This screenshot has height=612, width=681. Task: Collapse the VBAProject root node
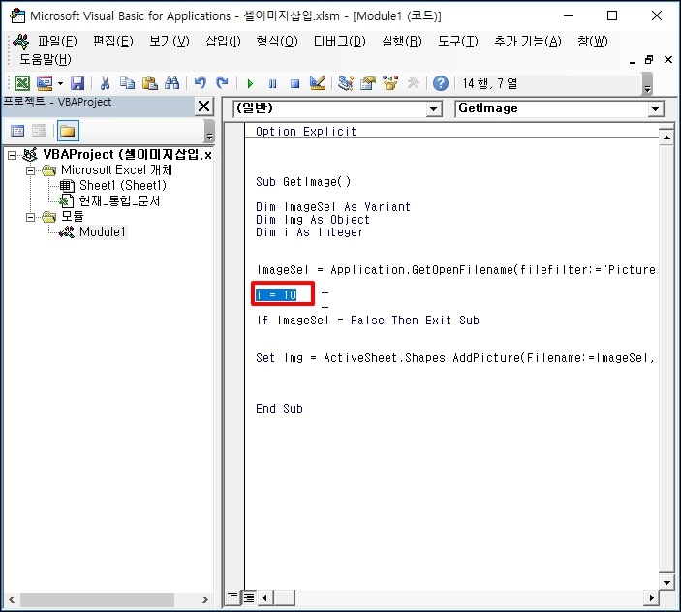click(x=13, y=155)
